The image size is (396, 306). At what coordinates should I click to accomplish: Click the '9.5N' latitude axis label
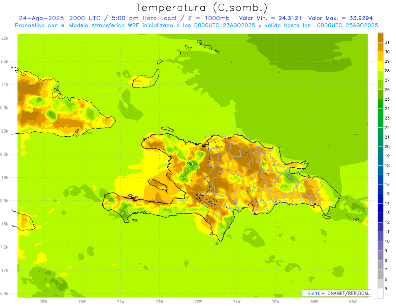pos(5,154)
